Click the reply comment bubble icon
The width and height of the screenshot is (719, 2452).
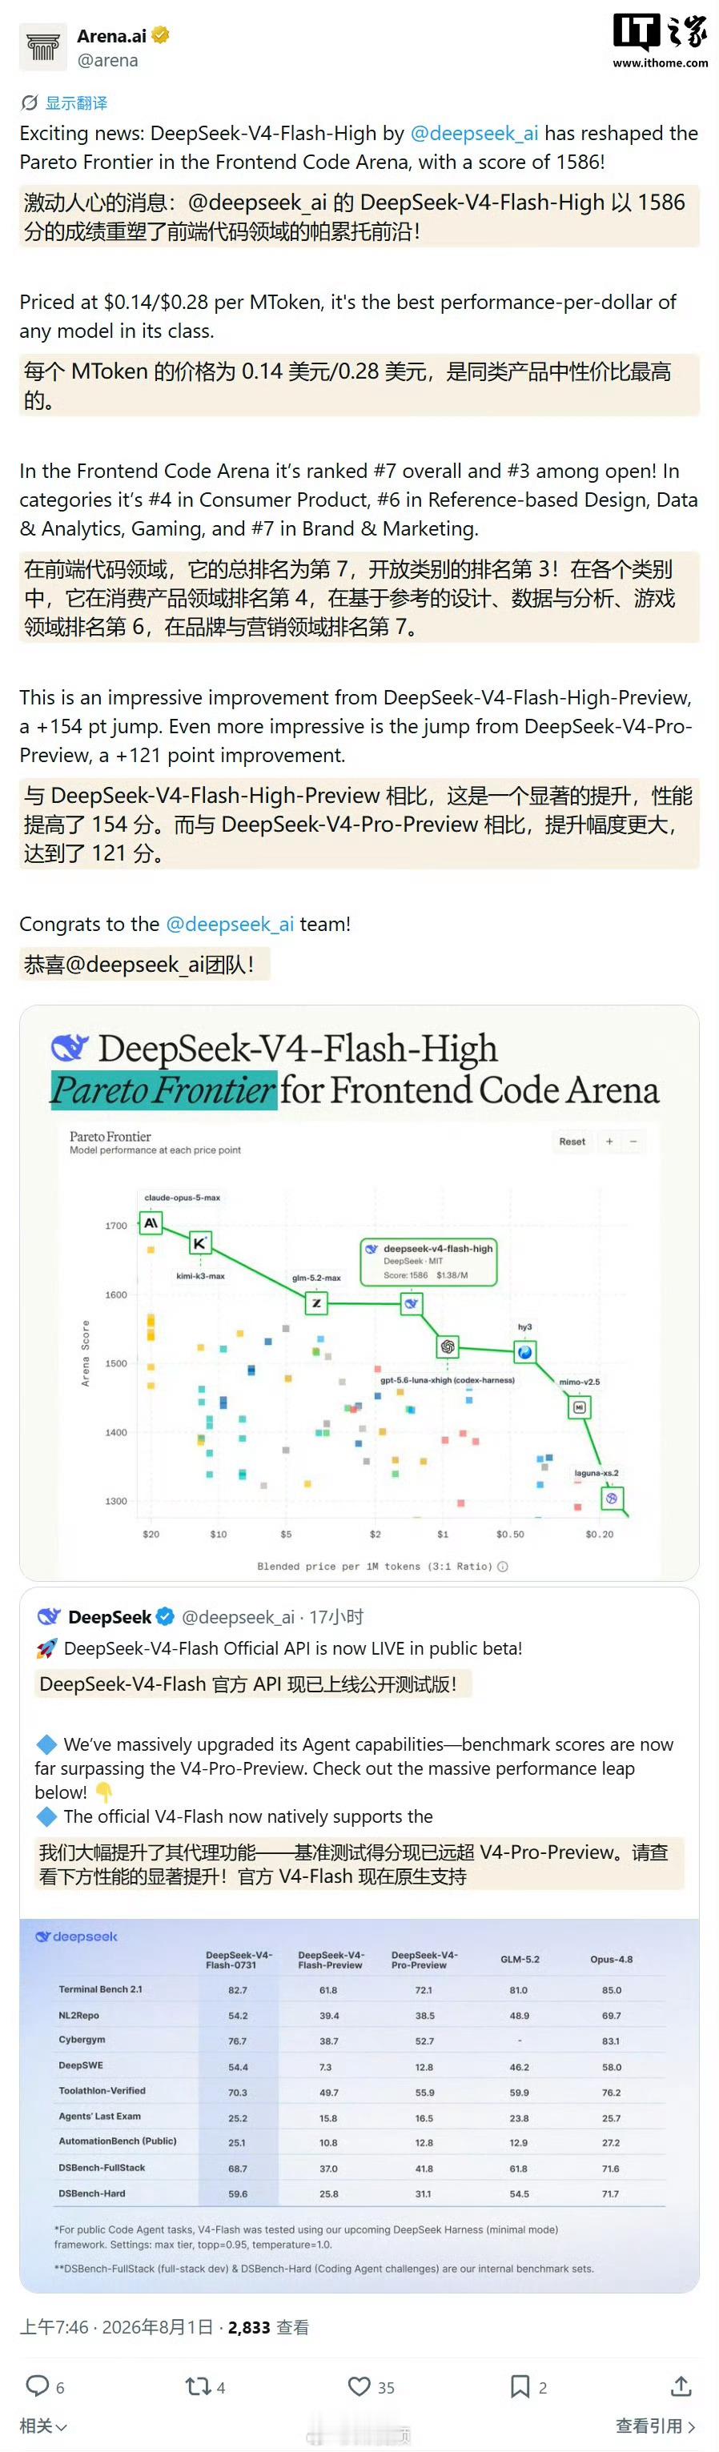(37, 2385)
